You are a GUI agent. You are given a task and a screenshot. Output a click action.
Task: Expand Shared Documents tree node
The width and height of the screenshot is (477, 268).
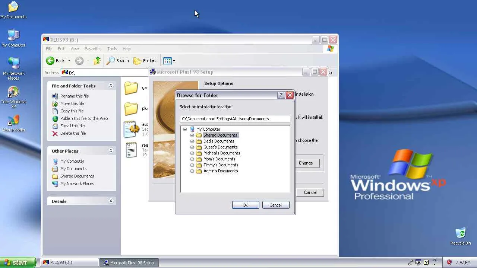pyautogui.click(x=192, y=135)
